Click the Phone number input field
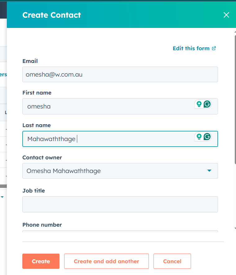This screenshot has height=275, width=236. pyautogui.click(x=120, y=231)
